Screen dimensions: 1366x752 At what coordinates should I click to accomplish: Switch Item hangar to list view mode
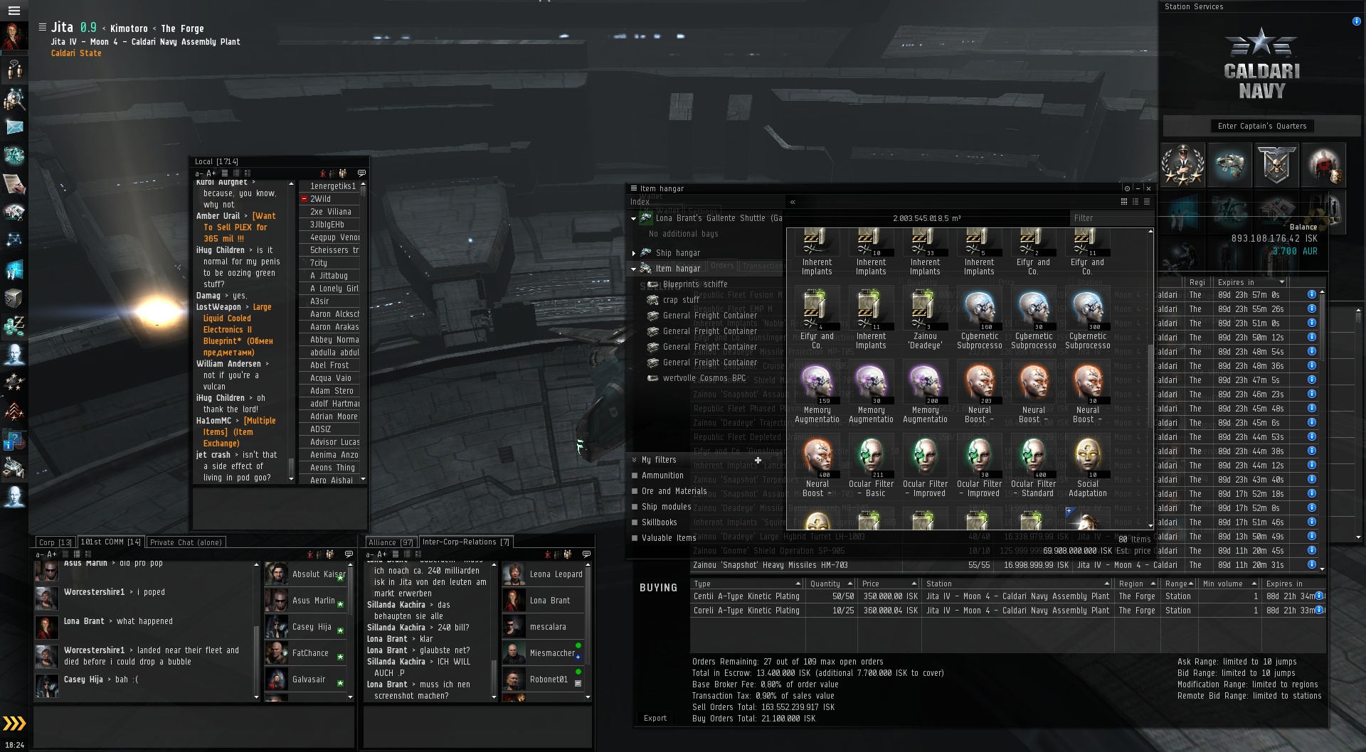(1147, 202)
